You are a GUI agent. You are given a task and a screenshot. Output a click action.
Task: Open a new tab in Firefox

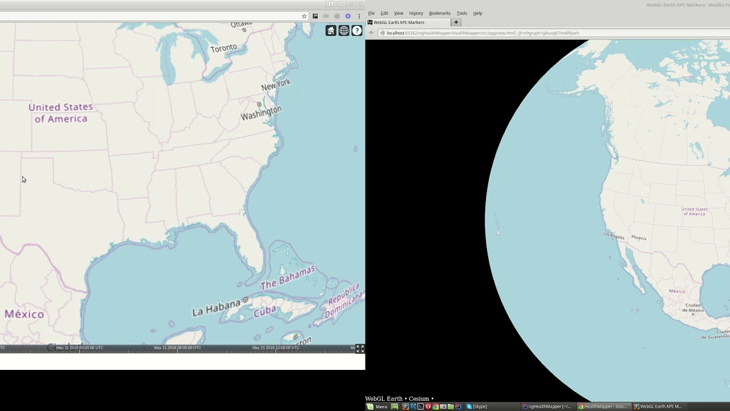[456, 22]
